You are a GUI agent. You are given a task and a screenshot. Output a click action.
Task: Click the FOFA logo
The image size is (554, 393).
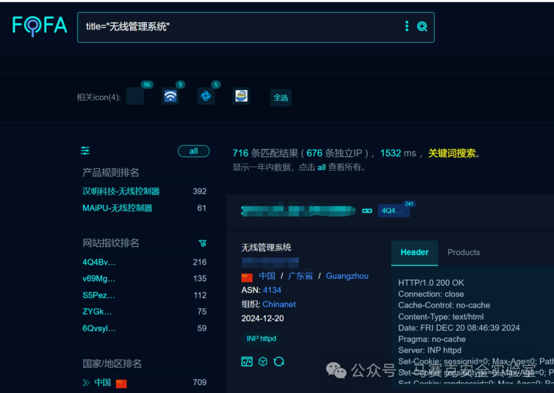(x=39, y=26)
